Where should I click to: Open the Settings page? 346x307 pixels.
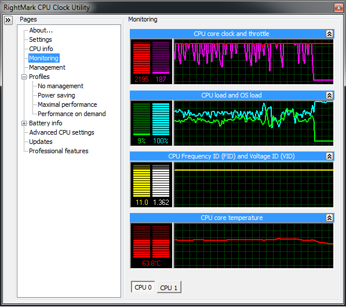click(x=41, y=39)
